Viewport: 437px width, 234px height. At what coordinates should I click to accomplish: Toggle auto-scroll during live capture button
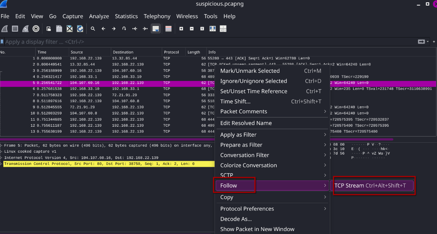click(155, 29)
